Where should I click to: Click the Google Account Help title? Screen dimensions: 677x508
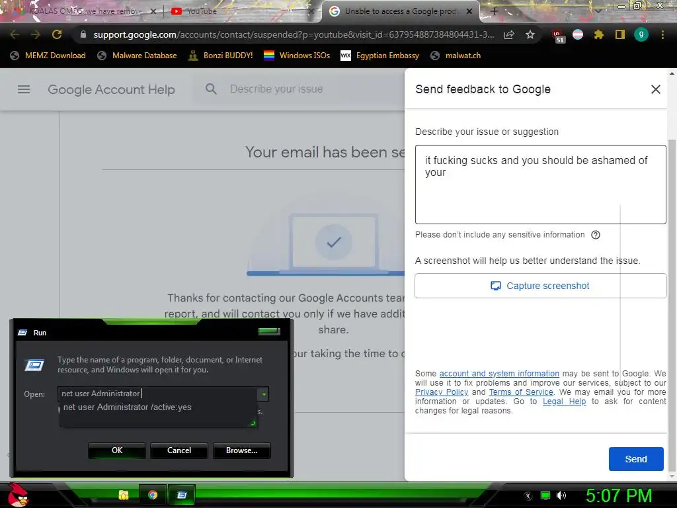coord(111,89)
